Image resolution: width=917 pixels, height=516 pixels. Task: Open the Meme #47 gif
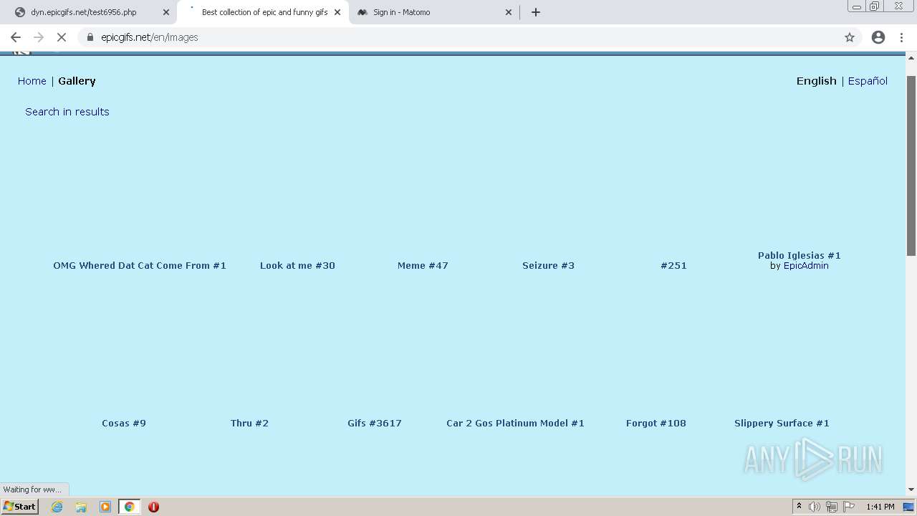click(423, 265)
